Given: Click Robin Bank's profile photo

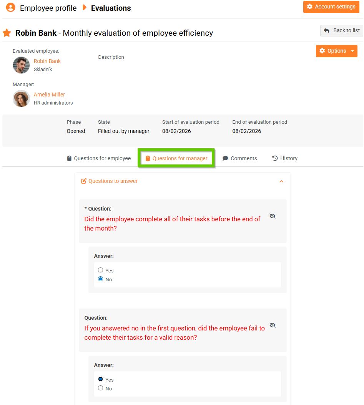Looking at the screenshot, I should 21,65.
